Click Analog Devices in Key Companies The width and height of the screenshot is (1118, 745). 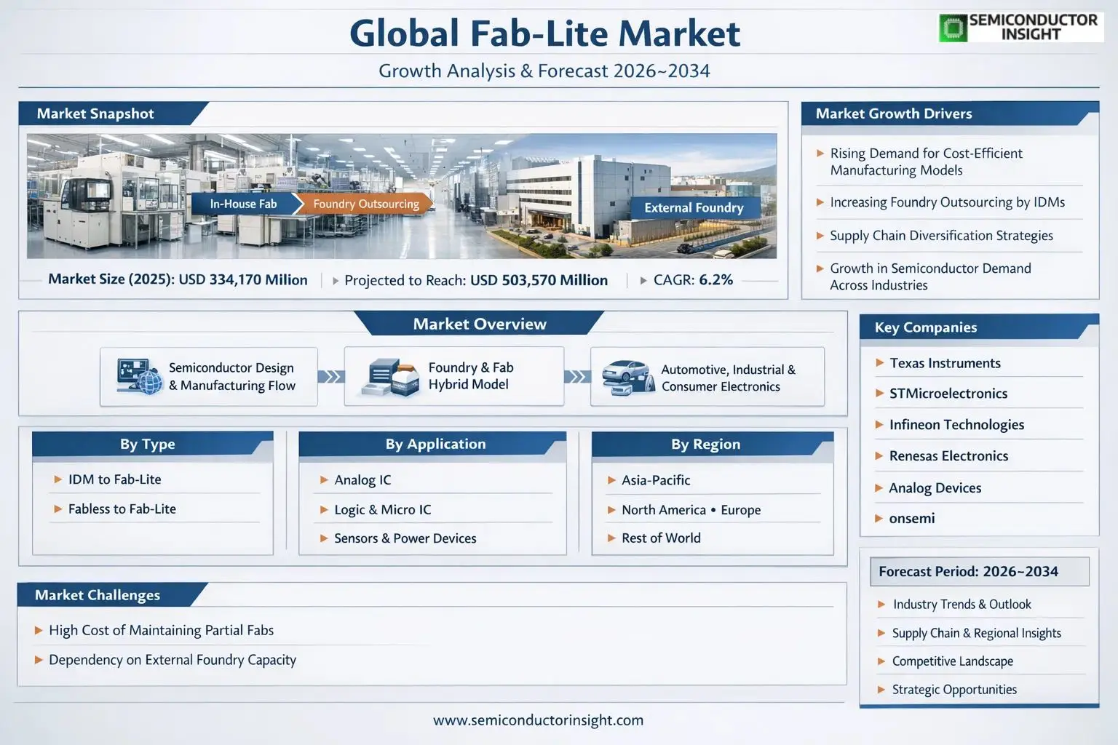coord(935,488)
